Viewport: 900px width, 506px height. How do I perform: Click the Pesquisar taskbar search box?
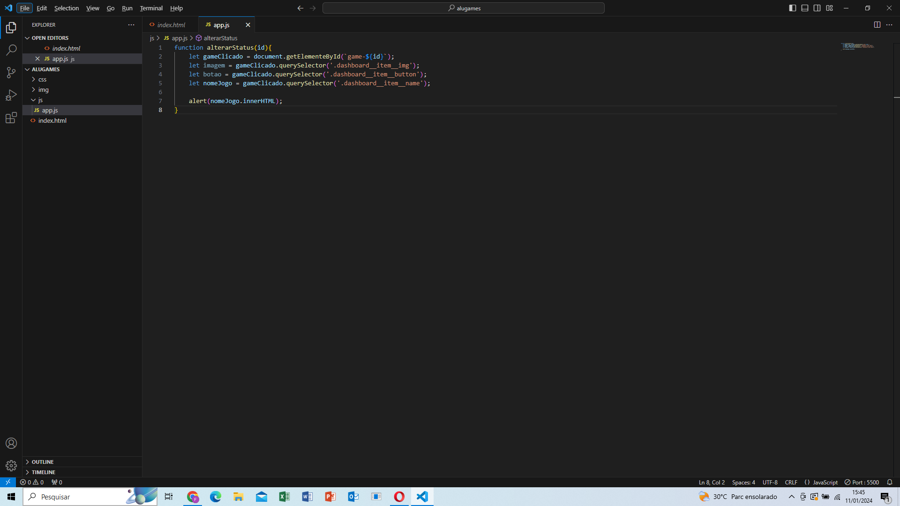[x=90, y=497]
